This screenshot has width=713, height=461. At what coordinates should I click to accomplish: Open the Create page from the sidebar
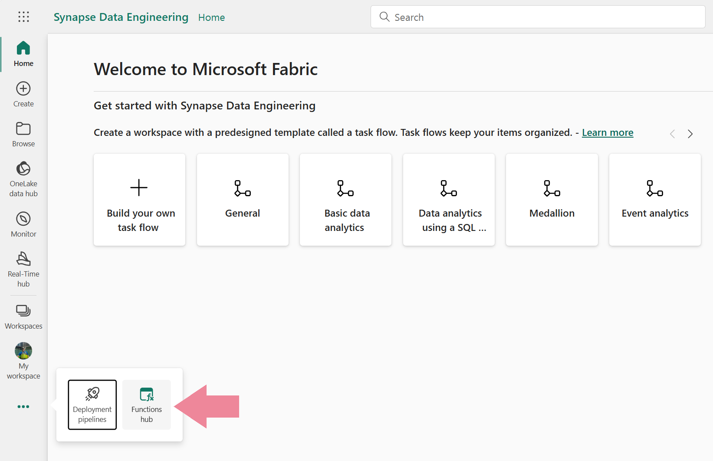click(23, 94)
